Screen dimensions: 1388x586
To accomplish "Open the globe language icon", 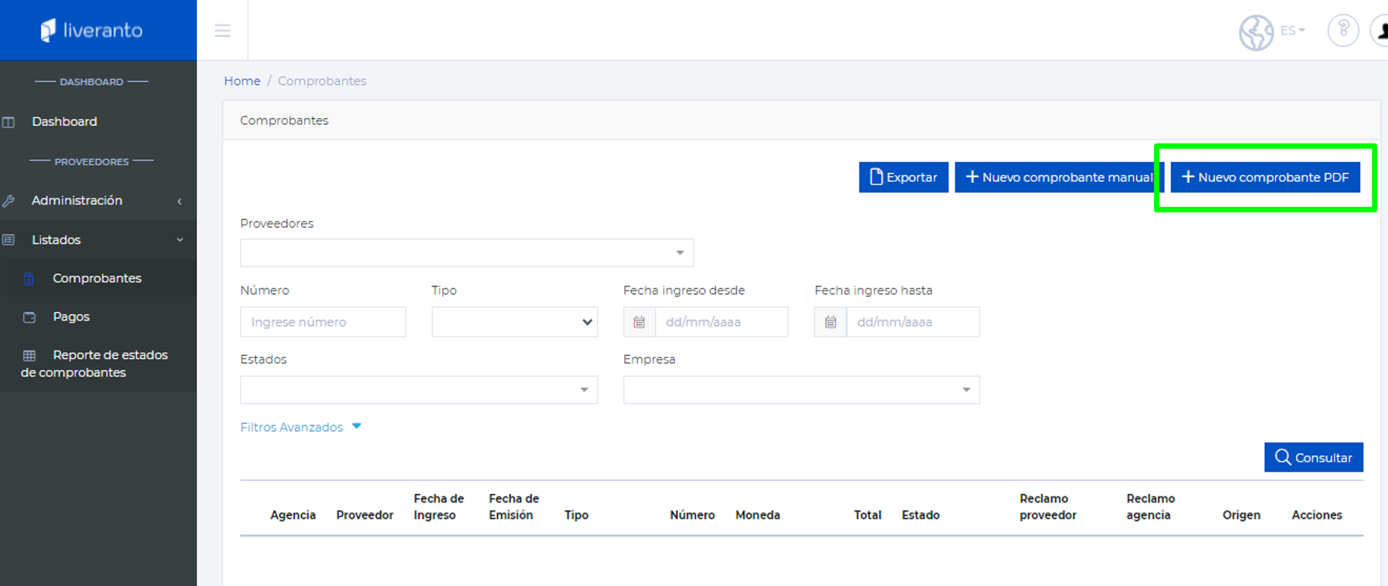I will coord(1257,32).
